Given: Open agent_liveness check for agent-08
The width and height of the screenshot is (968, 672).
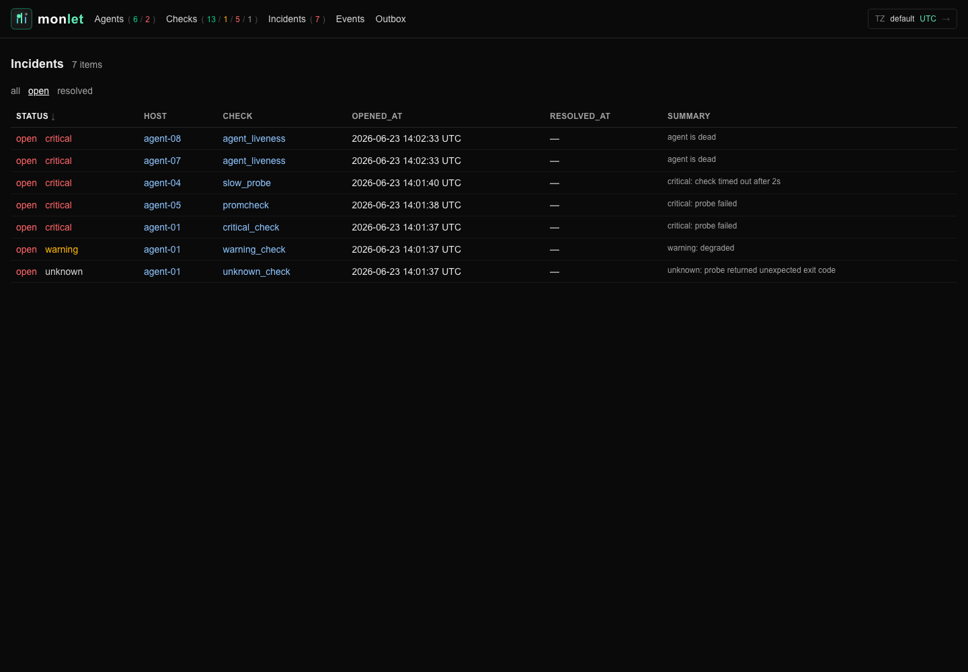Looking at the screenshot, I should pyautogui.click(x=254, y=138).
